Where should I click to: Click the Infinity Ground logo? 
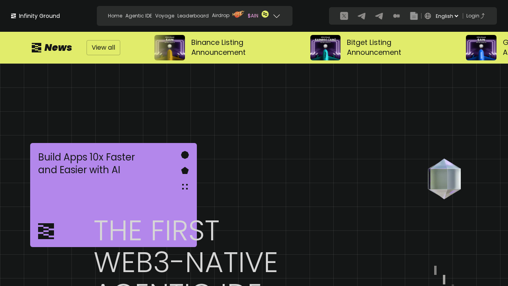click(35, 16)
